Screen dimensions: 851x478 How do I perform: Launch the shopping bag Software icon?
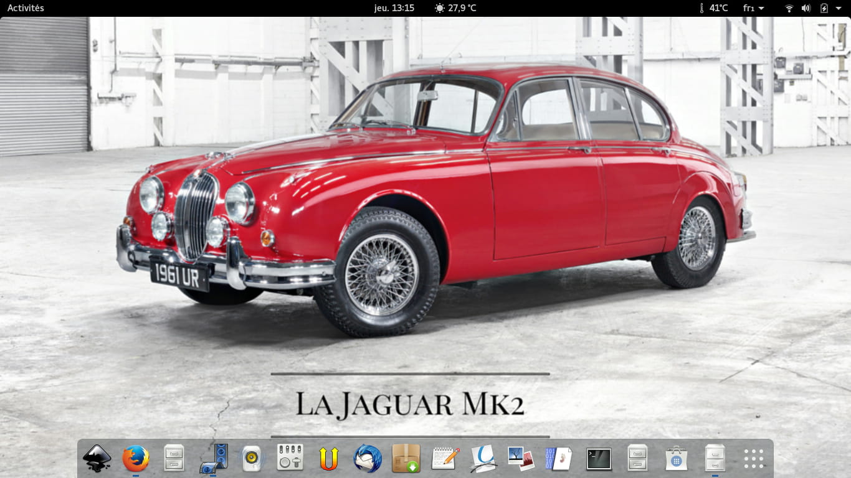(676, 459)
